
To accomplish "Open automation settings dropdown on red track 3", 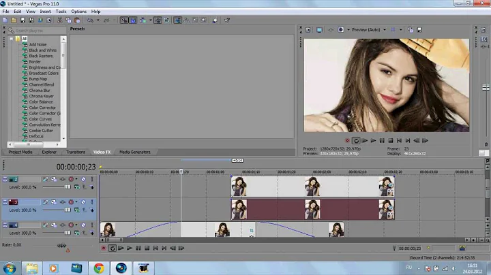I will click(x=76, y=202).
